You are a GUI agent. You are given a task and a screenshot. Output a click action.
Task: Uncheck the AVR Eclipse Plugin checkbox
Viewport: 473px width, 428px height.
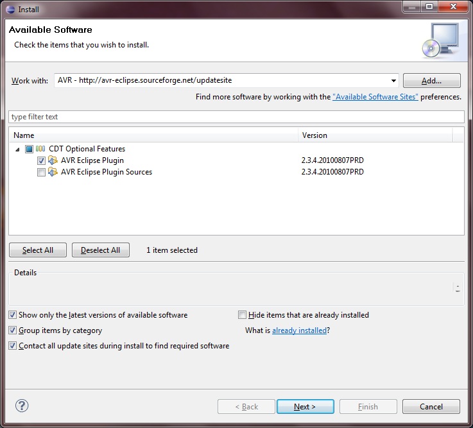41,160
